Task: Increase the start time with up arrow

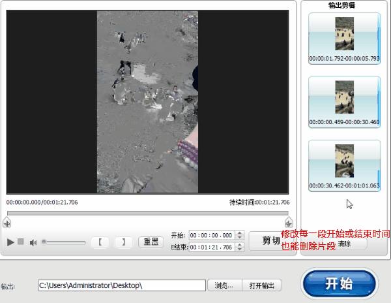Action: point(240,233)
